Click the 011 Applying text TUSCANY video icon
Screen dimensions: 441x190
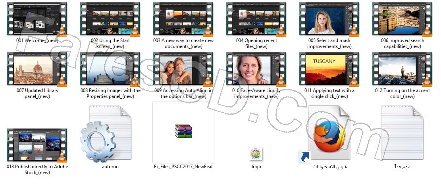point(329,69)
